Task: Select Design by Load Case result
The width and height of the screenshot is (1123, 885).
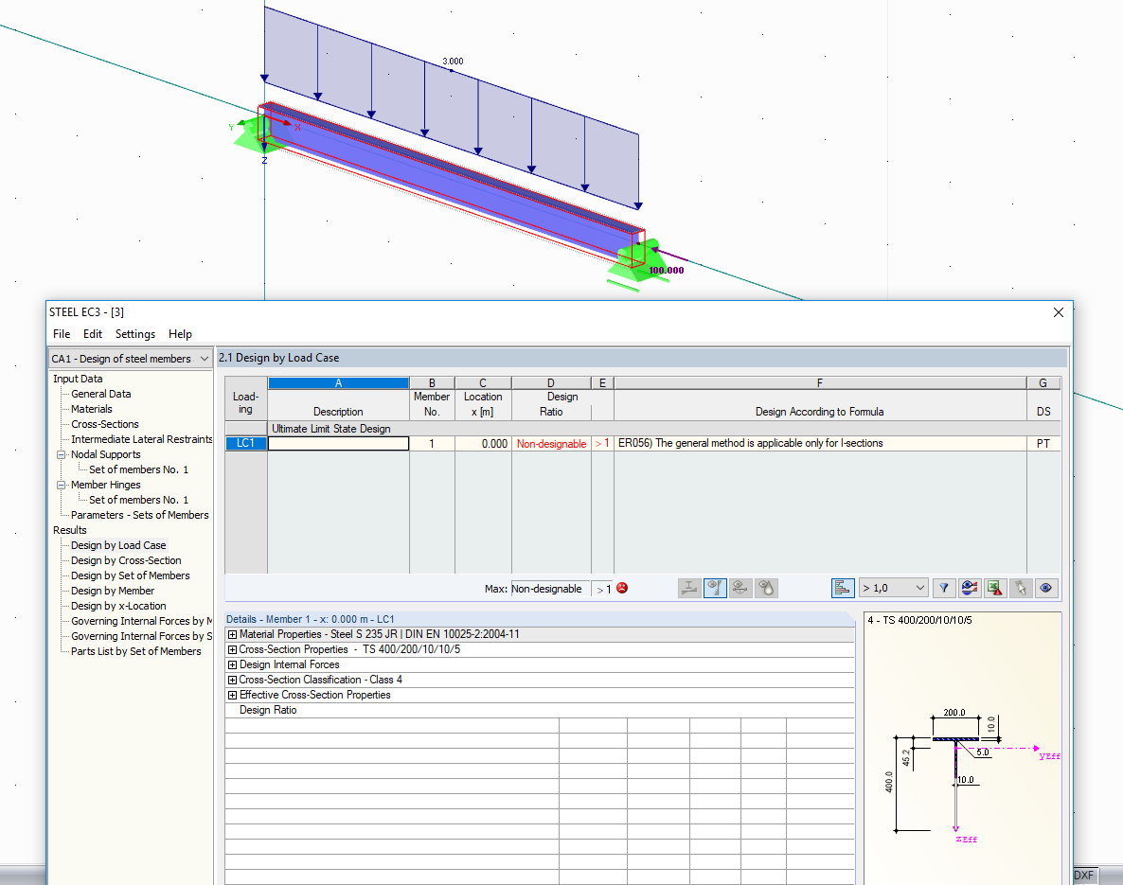Action: coord(118,545)
